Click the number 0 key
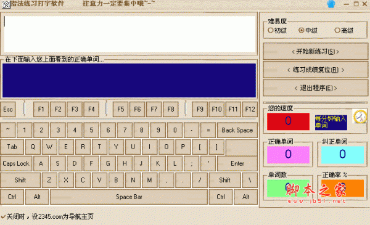370x225 pixels. tap(175, 130)
